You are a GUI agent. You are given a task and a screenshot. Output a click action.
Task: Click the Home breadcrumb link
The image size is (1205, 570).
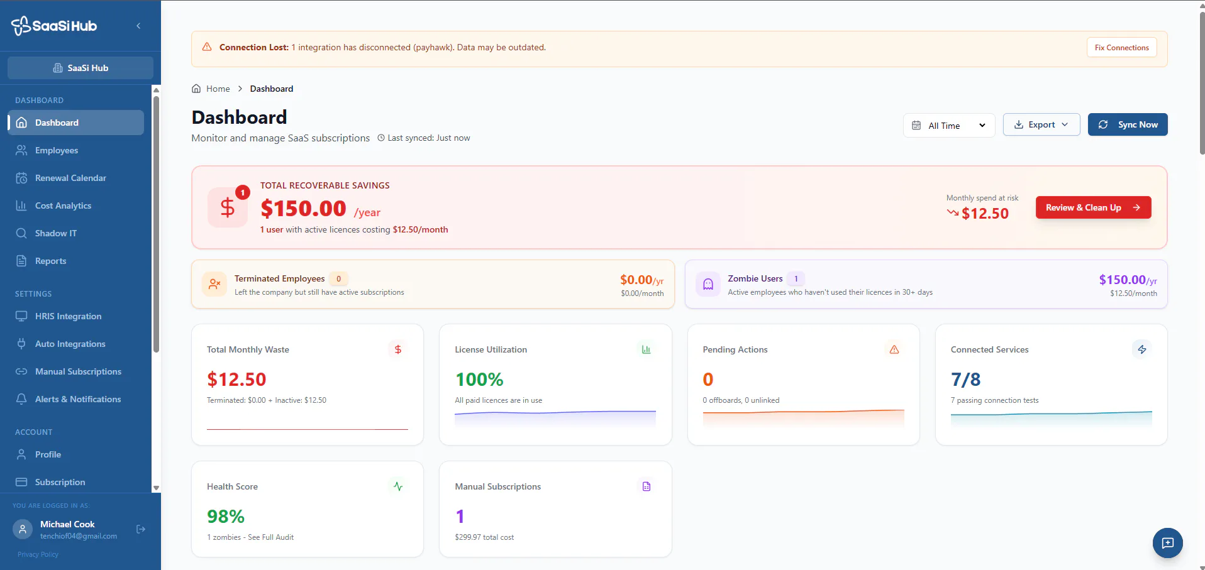click(x=218, y=89)
